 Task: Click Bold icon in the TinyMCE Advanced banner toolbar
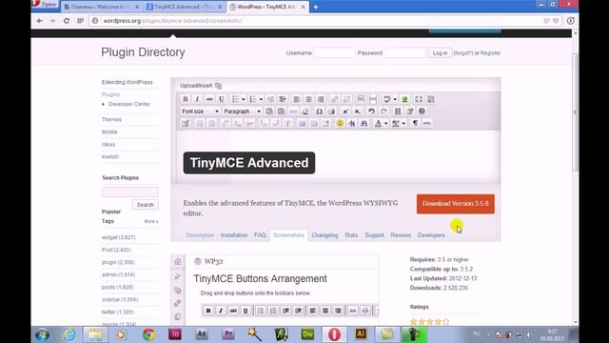pos(186,99)
